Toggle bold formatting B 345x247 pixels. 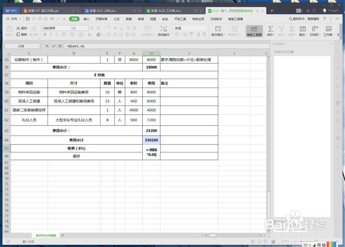click(45, 34)
